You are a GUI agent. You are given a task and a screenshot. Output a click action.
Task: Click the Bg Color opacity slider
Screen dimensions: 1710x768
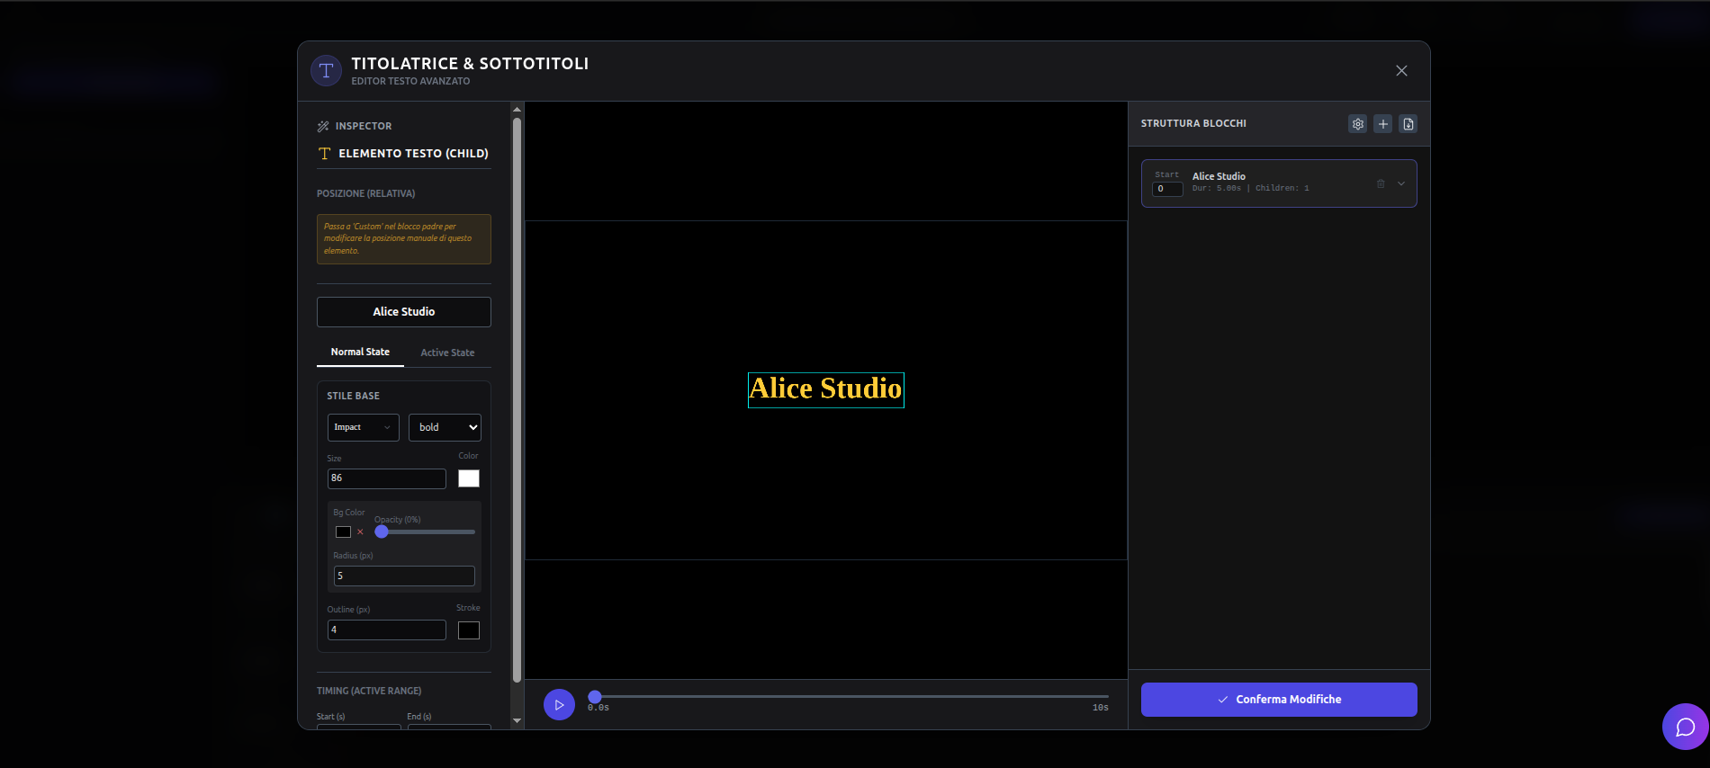[425, 532]
